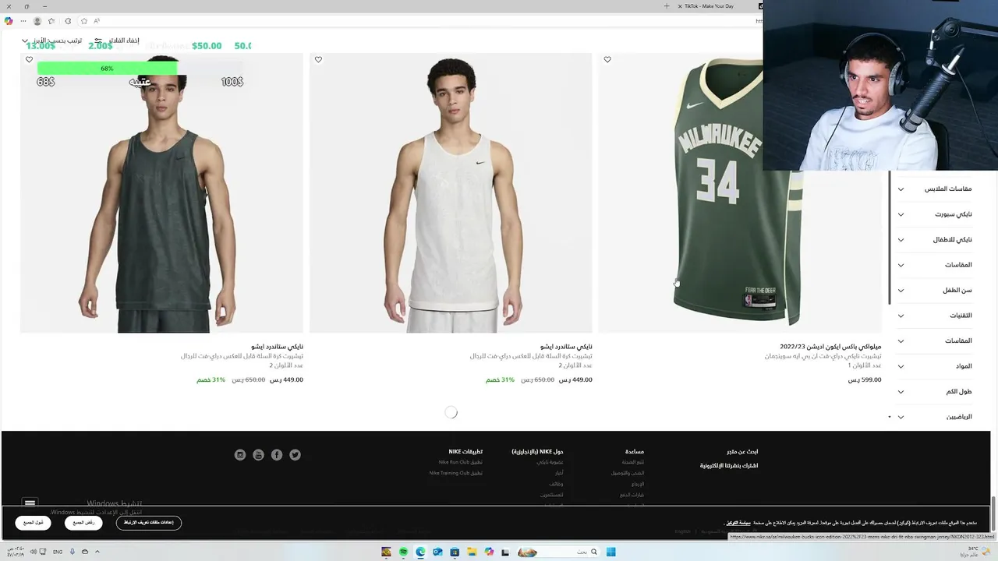Open the privacy policy (سياسة الكوكيز) link
The image size is (998, 561).
[738, 523]
